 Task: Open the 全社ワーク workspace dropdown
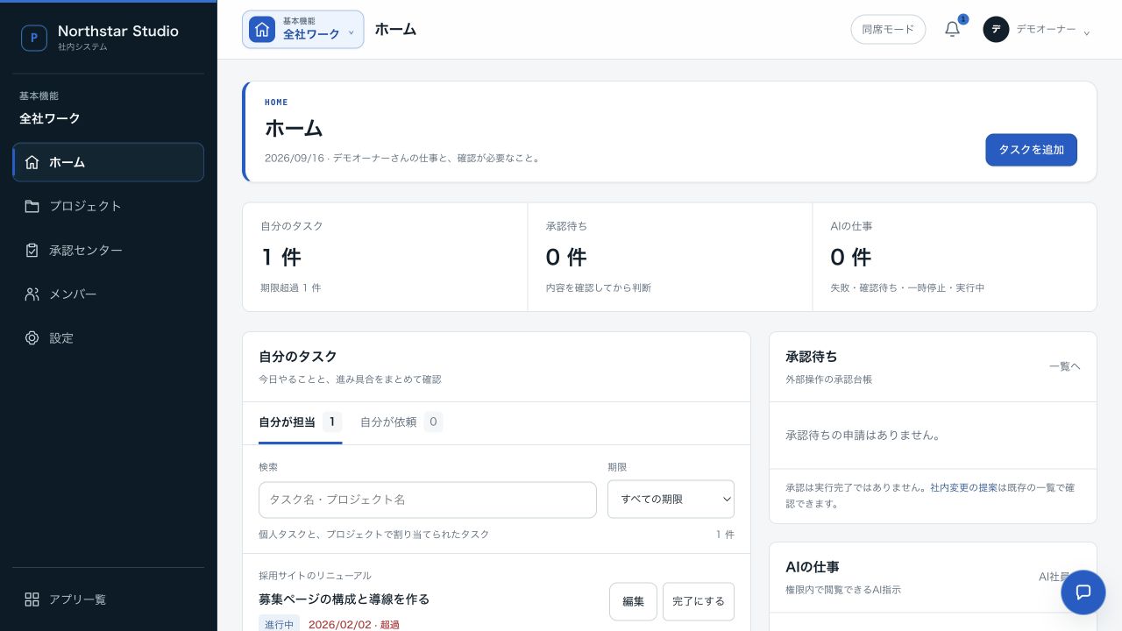[x=303, y=29]
